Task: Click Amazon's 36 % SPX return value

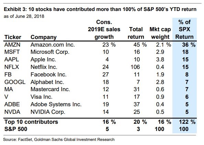Action: click(189, 45)
